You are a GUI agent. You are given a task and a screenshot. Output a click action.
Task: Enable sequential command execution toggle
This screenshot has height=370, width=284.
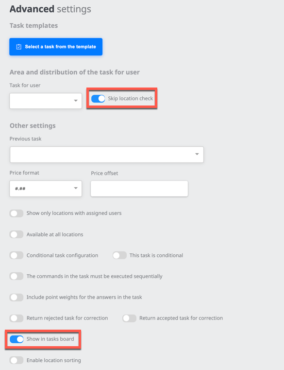[17, 276]
